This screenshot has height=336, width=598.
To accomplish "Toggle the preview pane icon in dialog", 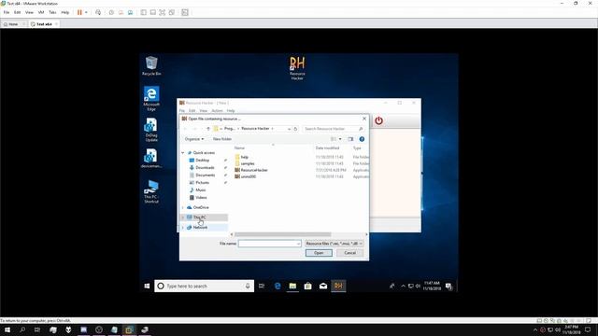I will tap(350, 139).
